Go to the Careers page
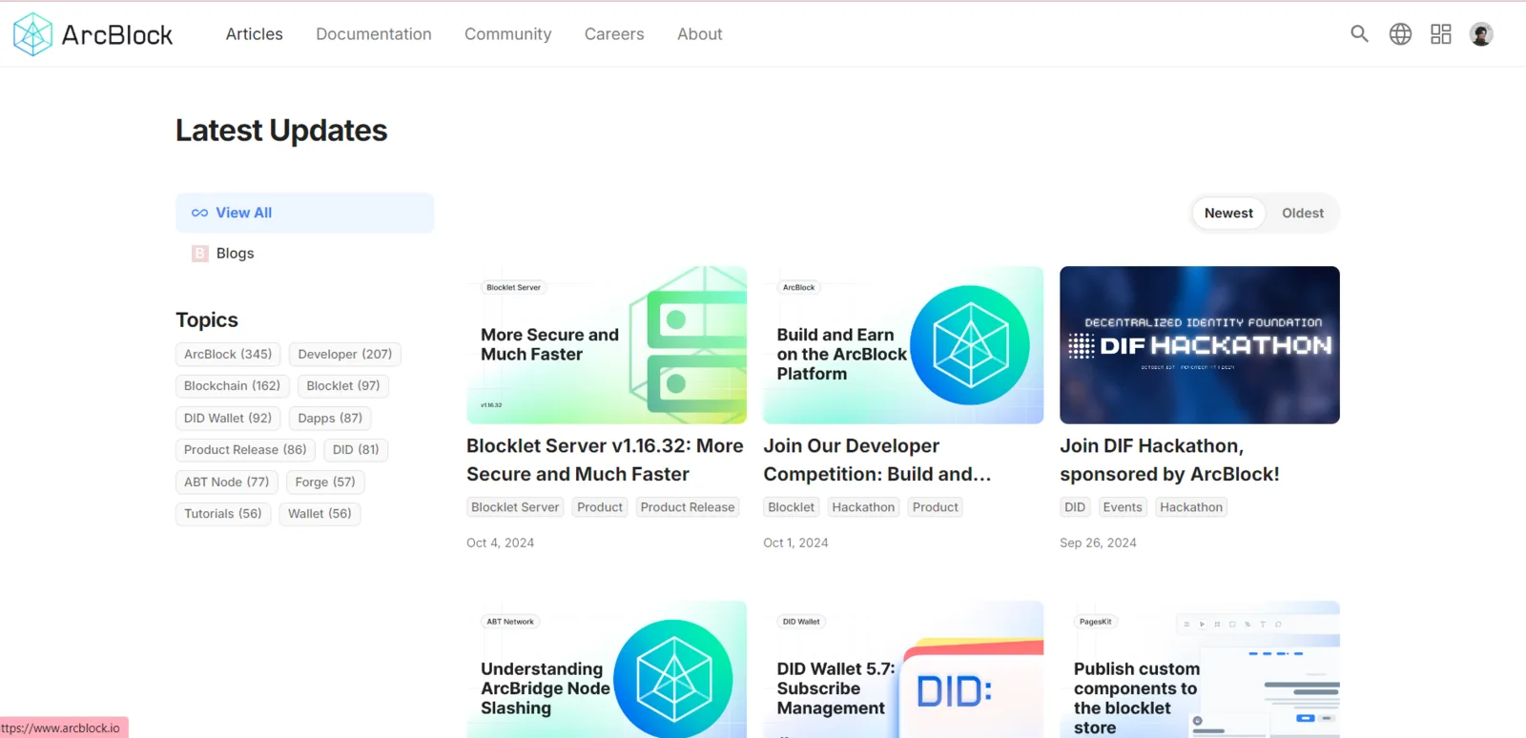The width and height of the screenshot is (1526, 738). [x=614, y=34]
